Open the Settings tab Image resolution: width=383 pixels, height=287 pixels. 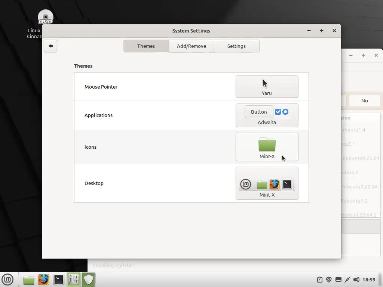click(x=236, y=46)
